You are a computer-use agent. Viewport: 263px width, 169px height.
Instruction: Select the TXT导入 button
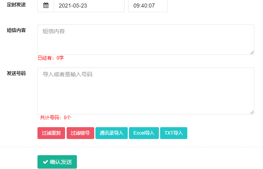[x=173, y=133]
